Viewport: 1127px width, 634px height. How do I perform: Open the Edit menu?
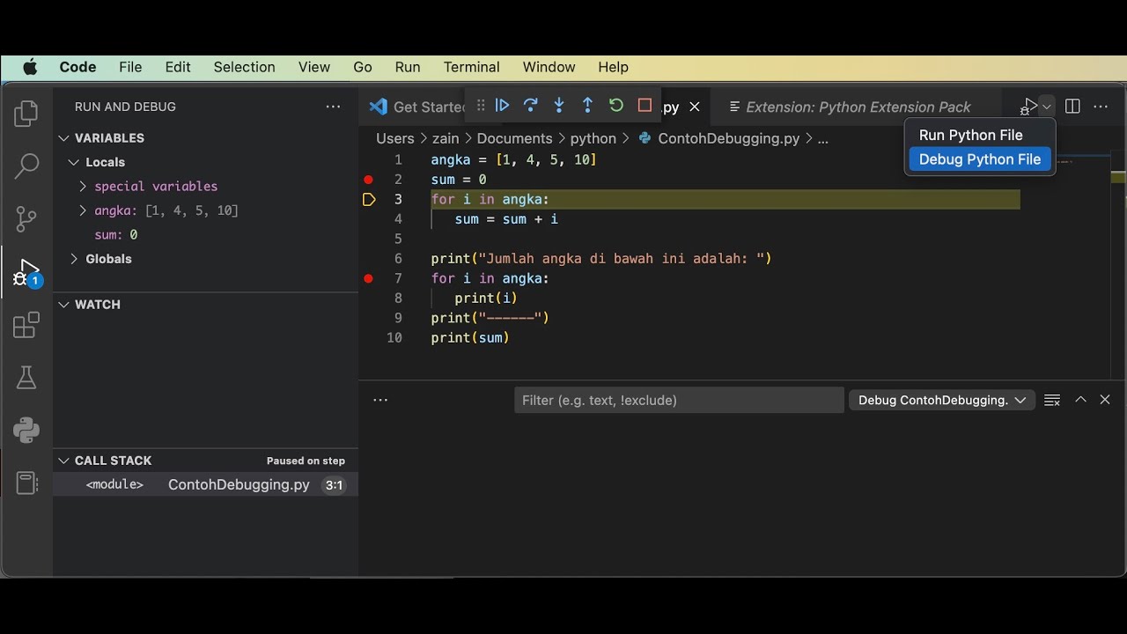point(178,67)
